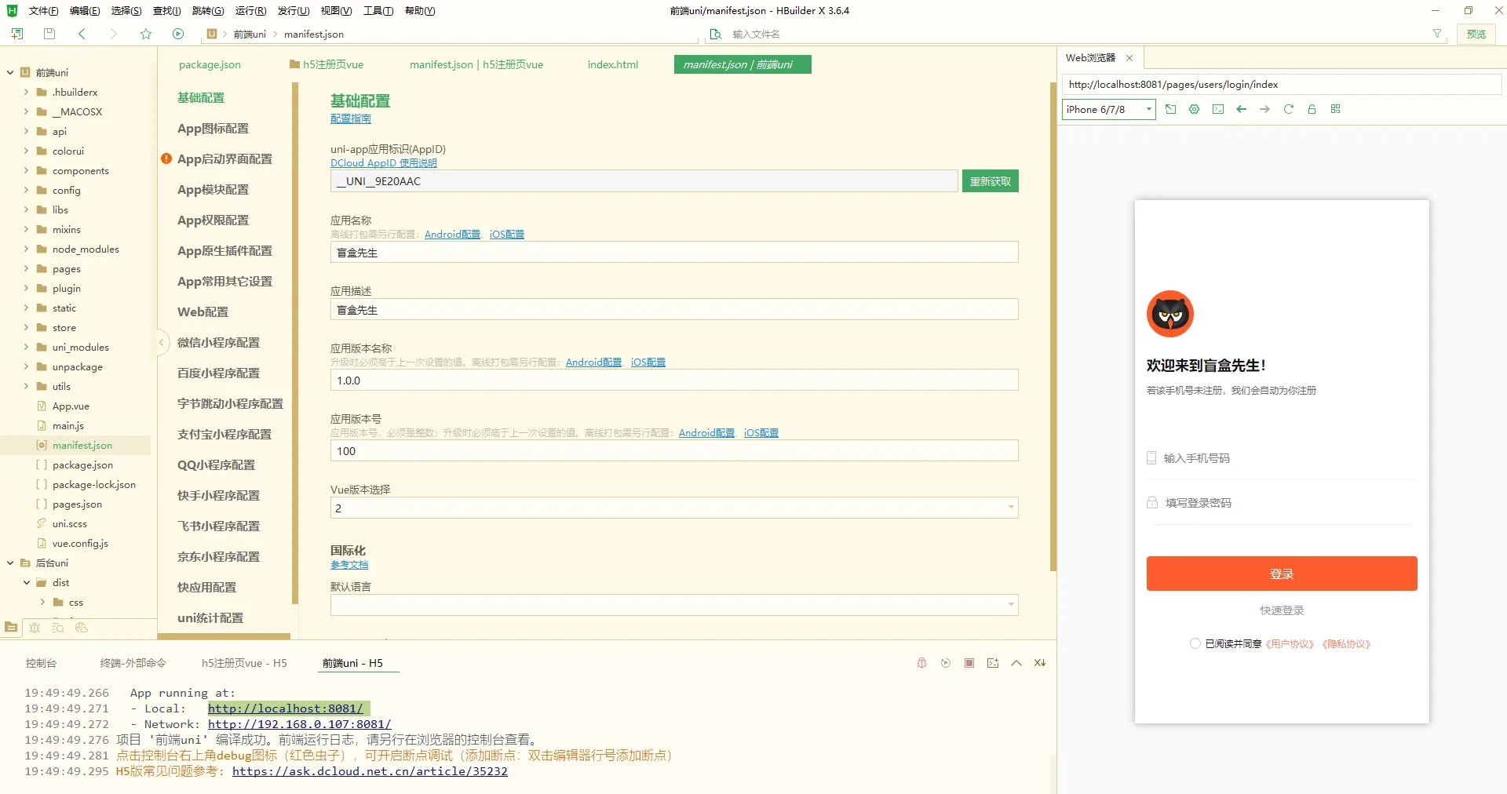Collapse the console panel with the chevron icon
Screen dimensions: 1507x794
click(1016, 663)
